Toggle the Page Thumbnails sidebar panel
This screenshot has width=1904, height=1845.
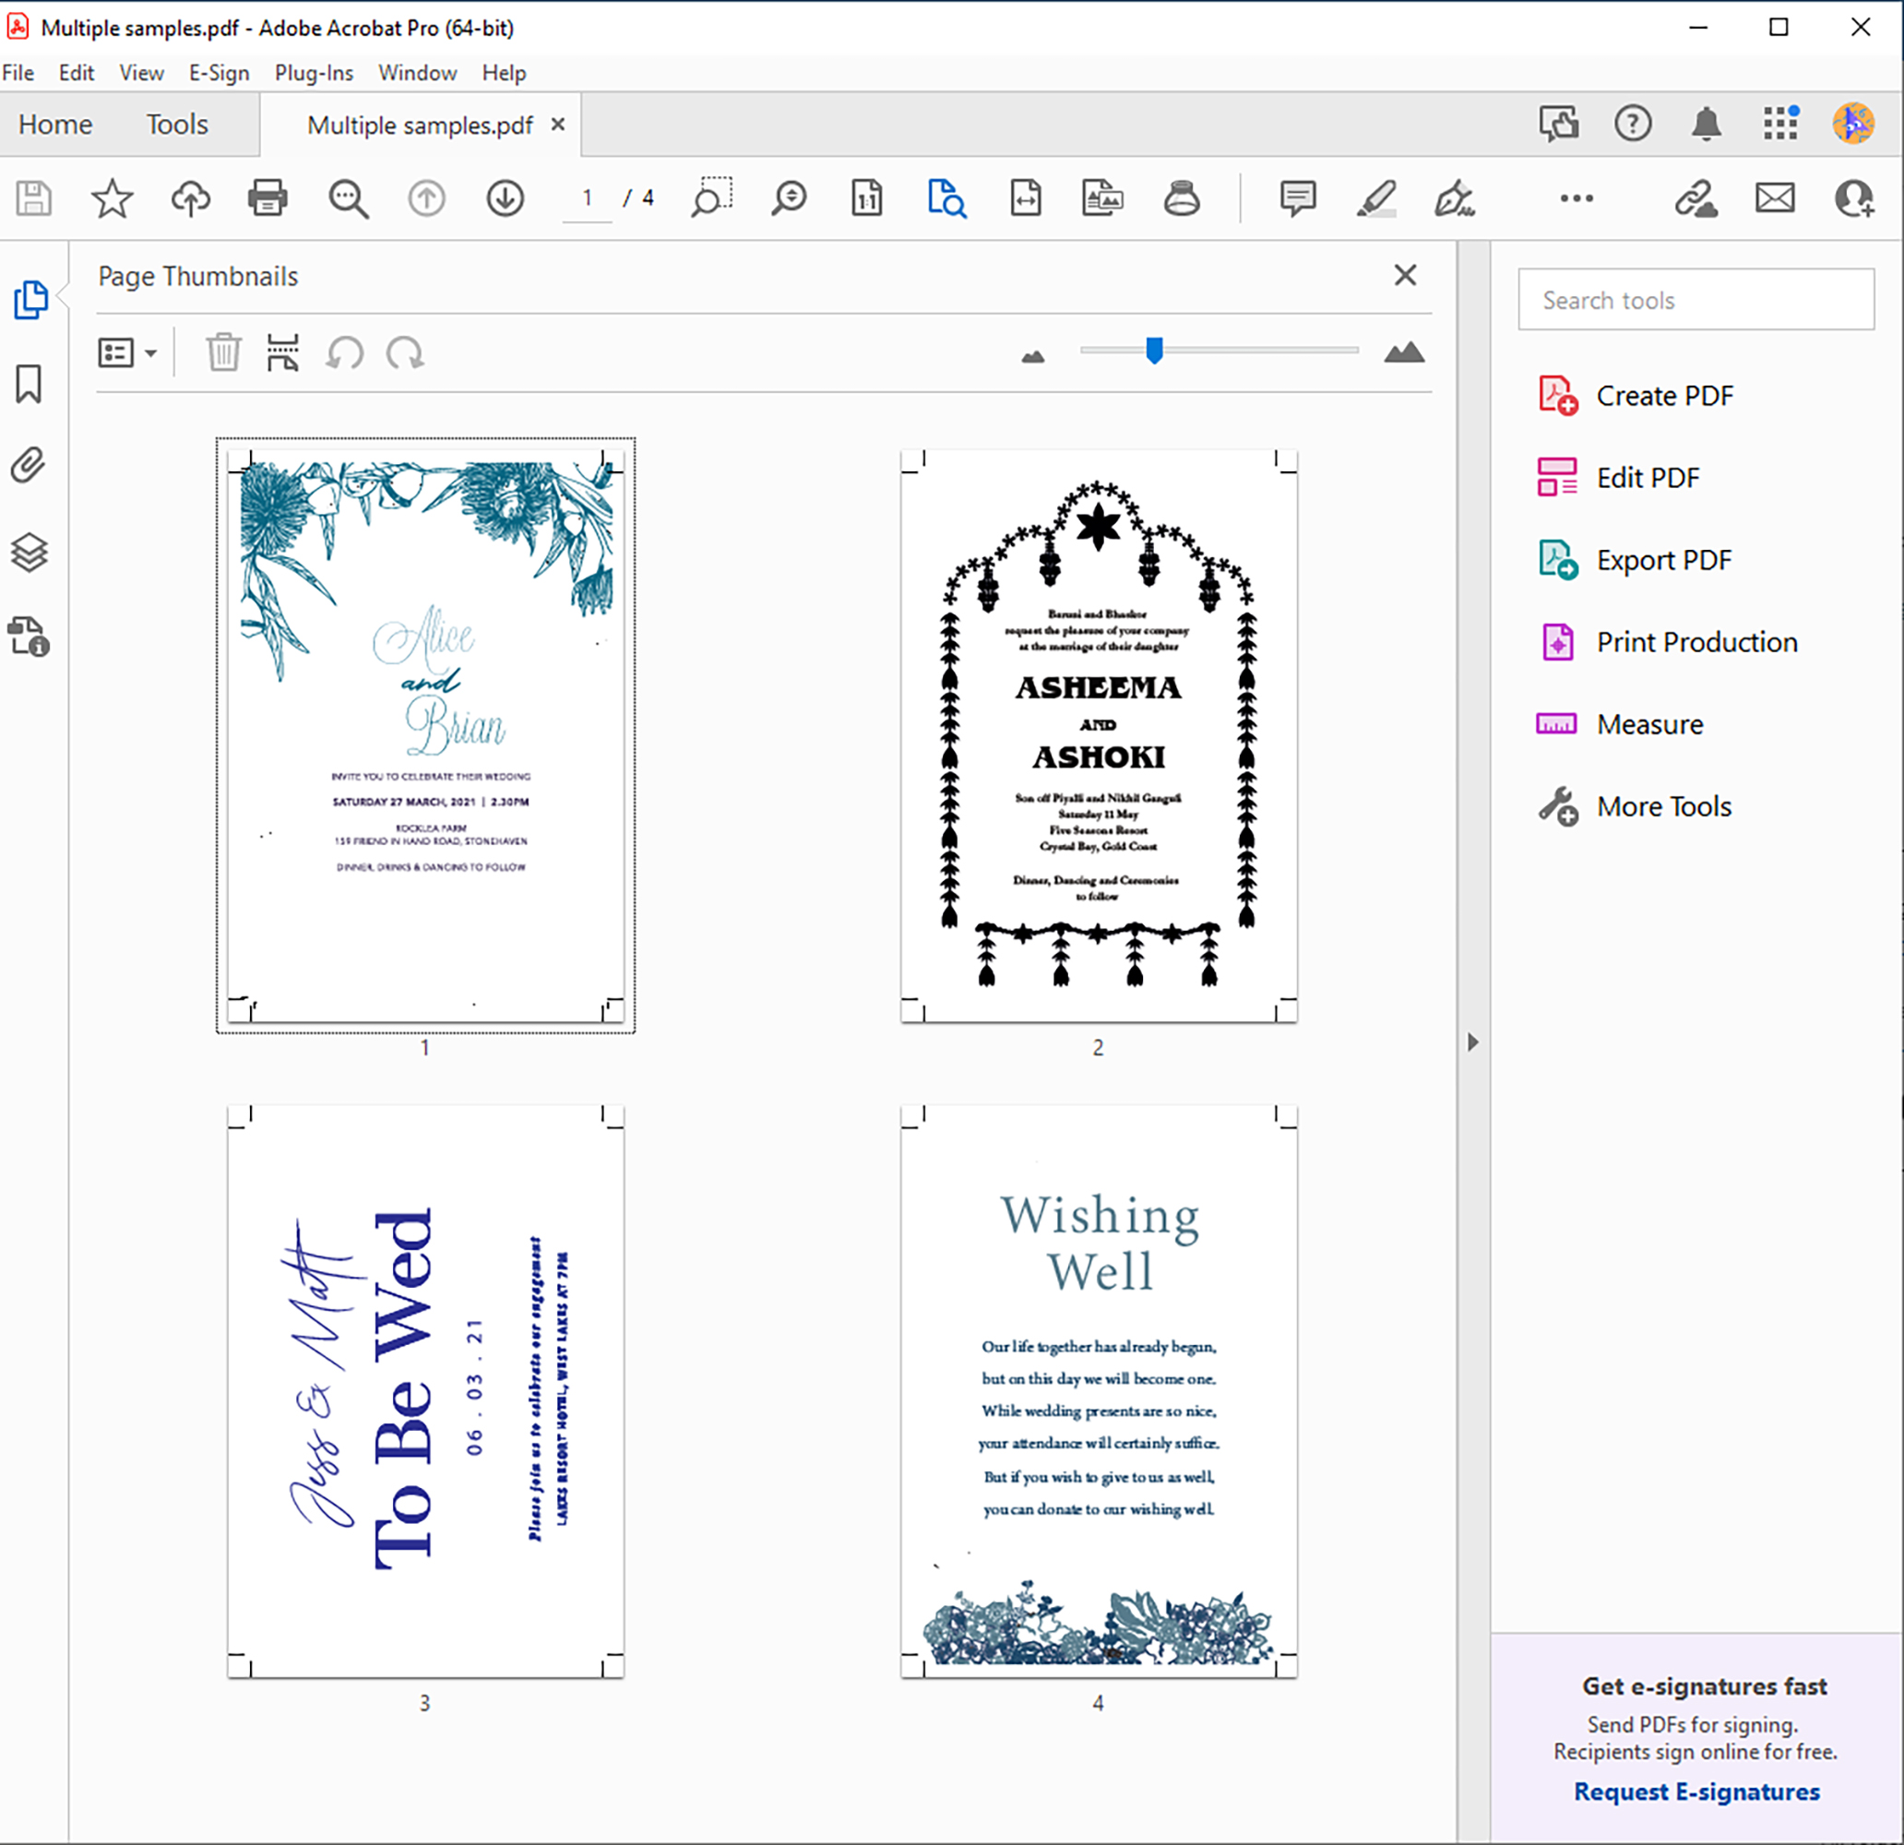pyautogui.click(x=30, y=300)
